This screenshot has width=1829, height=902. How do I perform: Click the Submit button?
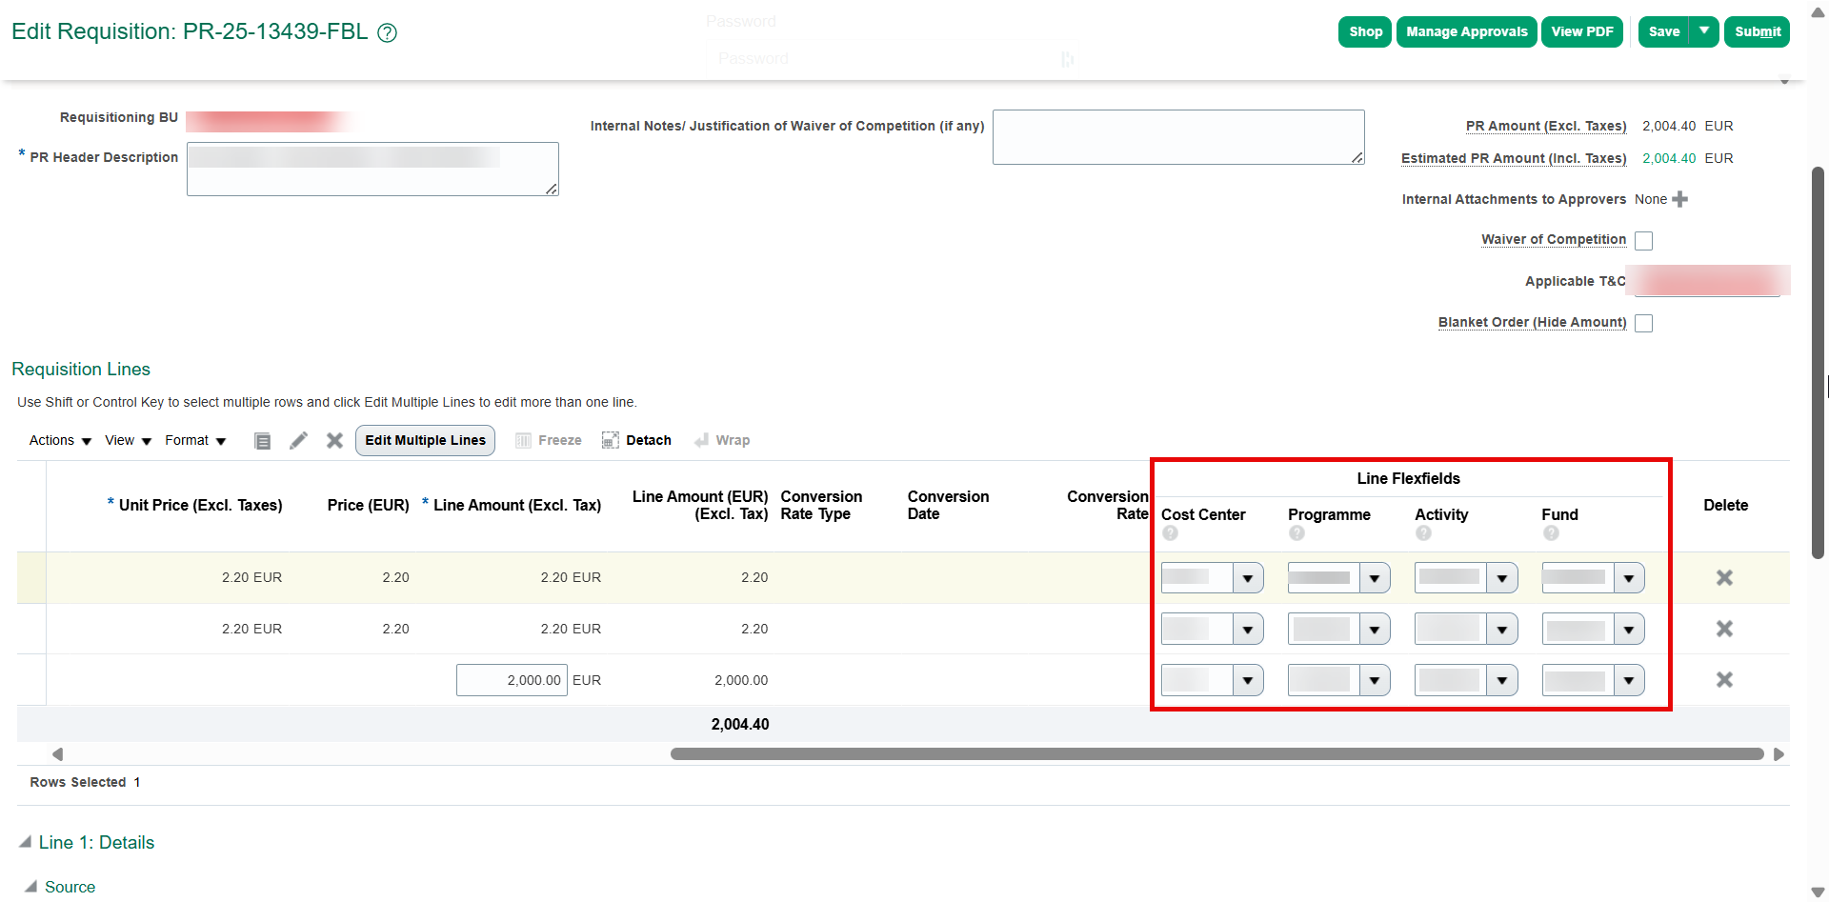1757,31
